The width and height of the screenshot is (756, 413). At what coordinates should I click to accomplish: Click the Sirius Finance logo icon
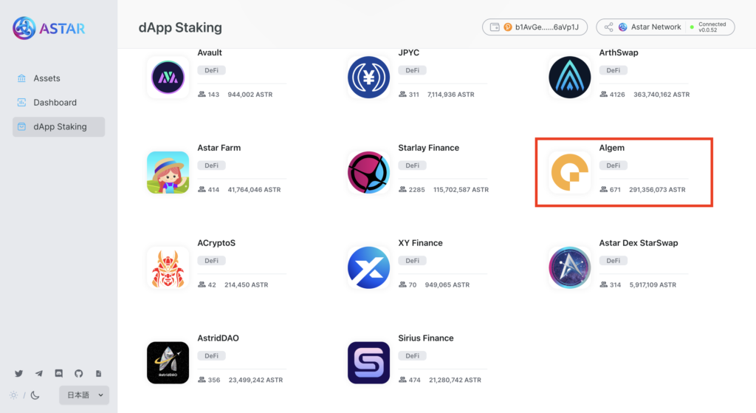coord(369,363)
